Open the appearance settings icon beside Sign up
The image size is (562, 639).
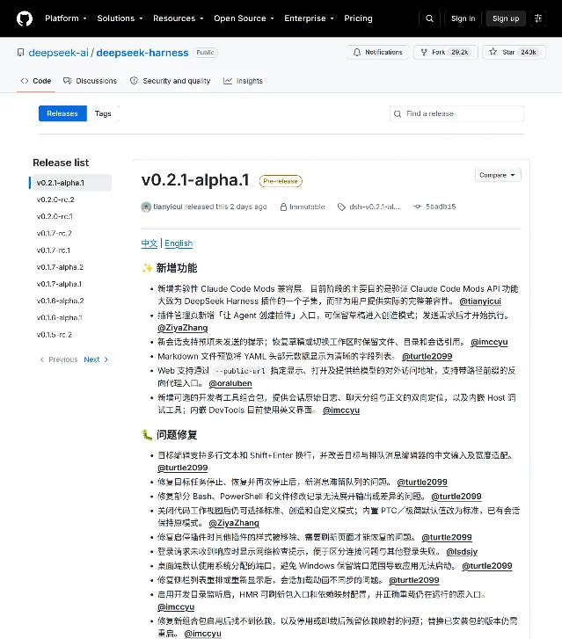pyautogui.click(x=538, y=18)
